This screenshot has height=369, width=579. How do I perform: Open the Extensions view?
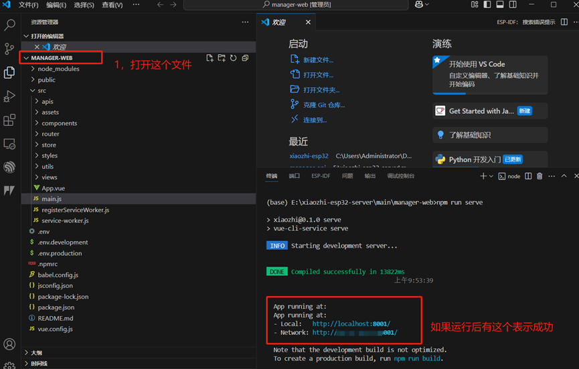click(x=9, y=120)
